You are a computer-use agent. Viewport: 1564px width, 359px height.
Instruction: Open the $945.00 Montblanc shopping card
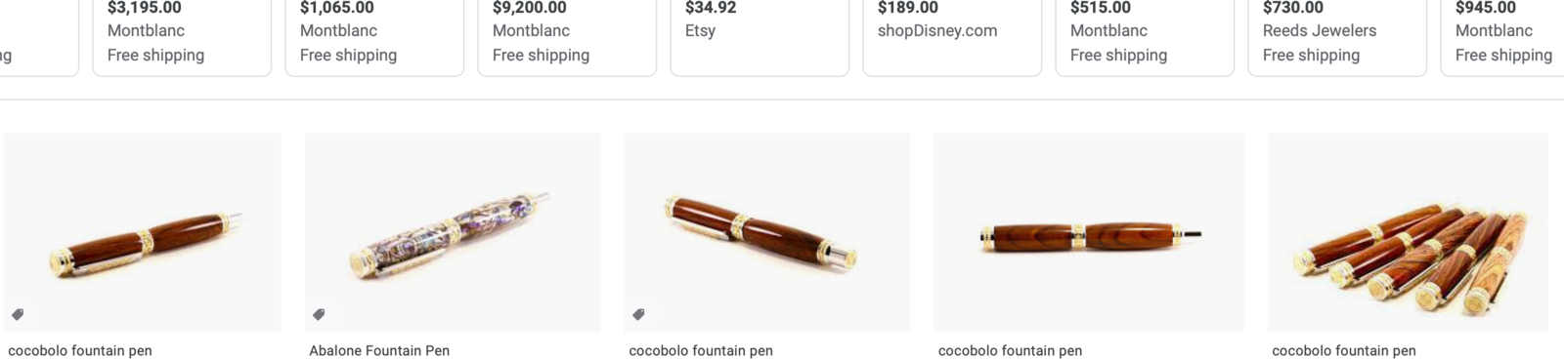click(x=1502, y=37)
